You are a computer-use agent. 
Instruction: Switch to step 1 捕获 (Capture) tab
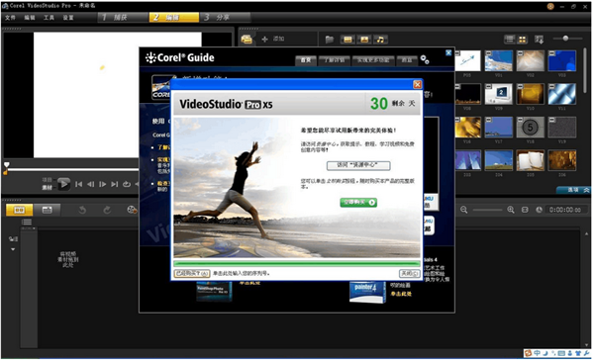pos(123,18)
